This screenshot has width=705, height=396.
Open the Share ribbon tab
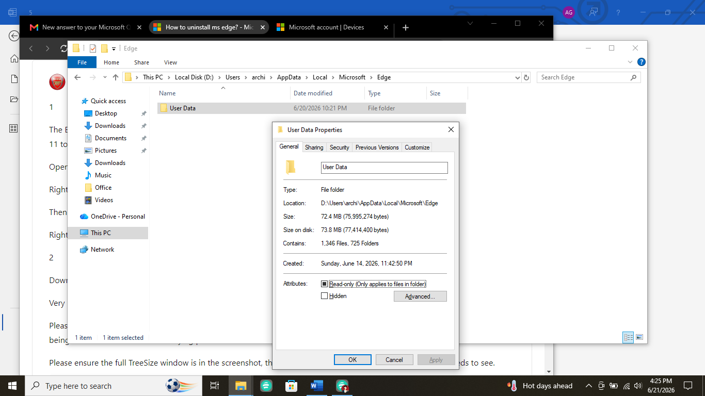coord(141,62)
